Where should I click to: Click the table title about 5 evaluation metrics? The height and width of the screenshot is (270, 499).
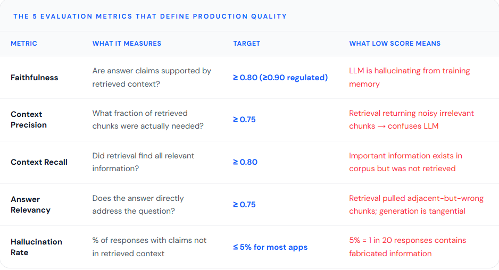(x=150, y=16)
